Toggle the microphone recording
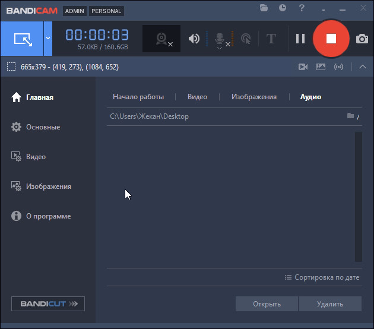The image size is (374, 329). 220,39
